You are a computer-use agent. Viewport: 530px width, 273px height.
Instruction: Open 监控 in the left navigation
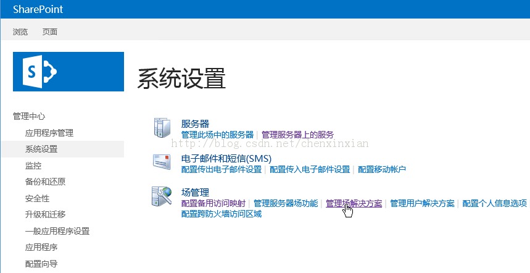click(x=33, y=166)
